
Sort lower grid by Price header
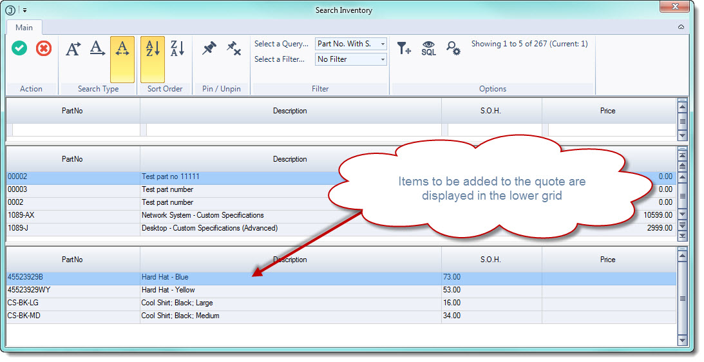tap(608, 260)
